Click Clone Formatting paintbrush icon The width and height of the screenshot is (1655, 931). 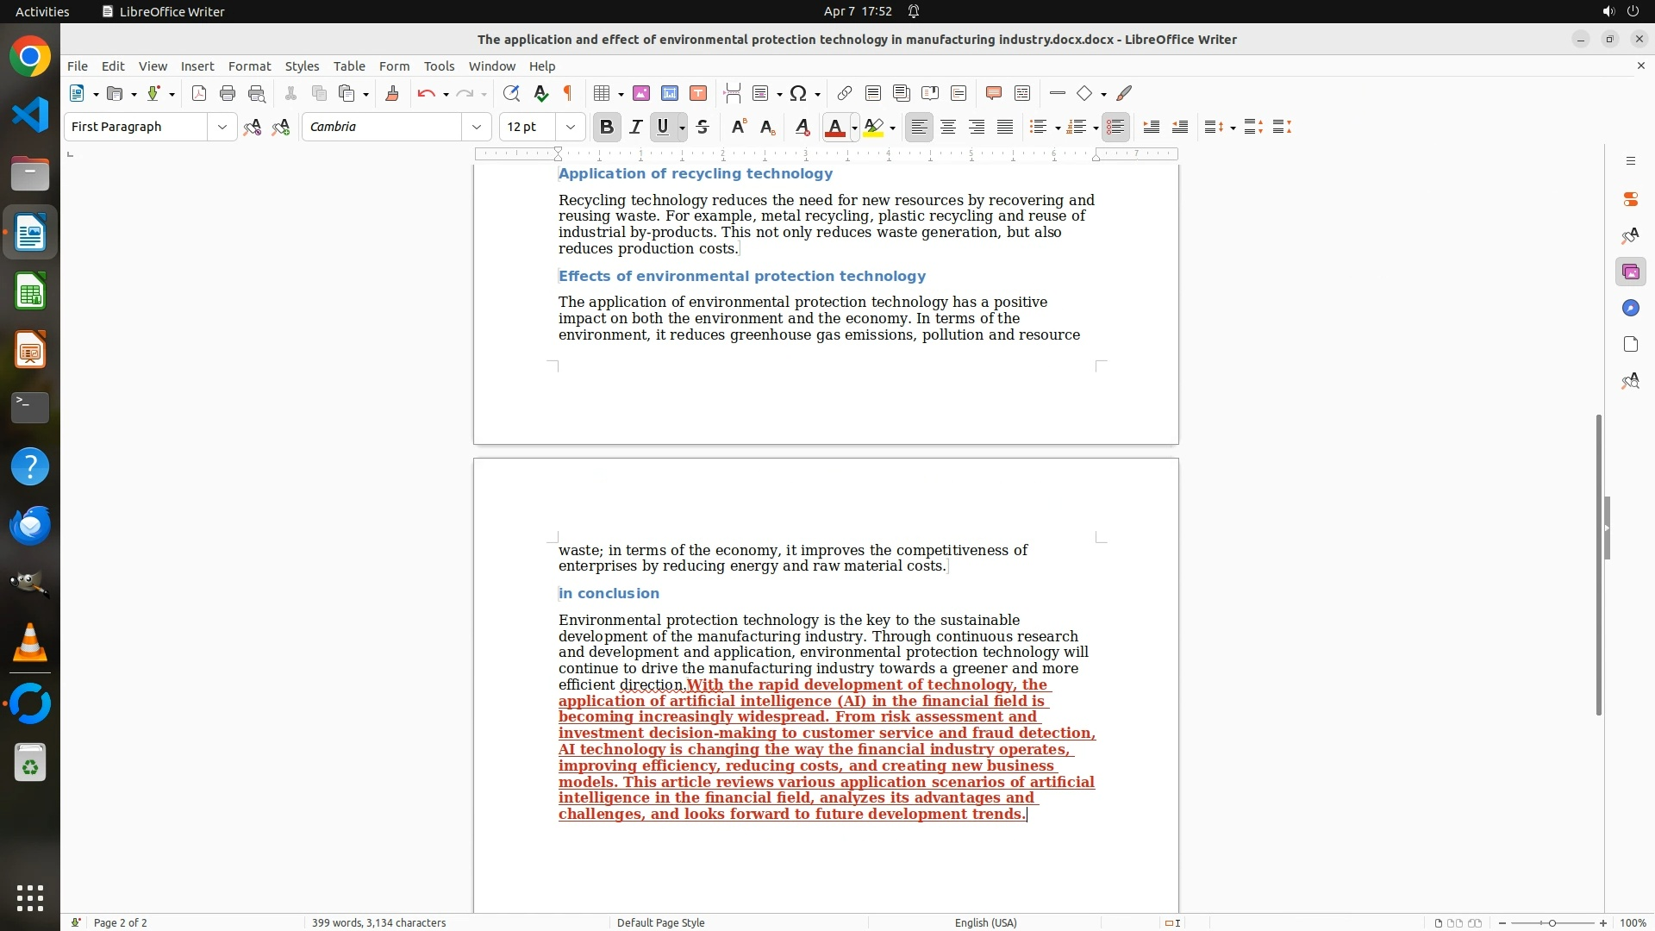pyautogui.click(x=392, y=94)
